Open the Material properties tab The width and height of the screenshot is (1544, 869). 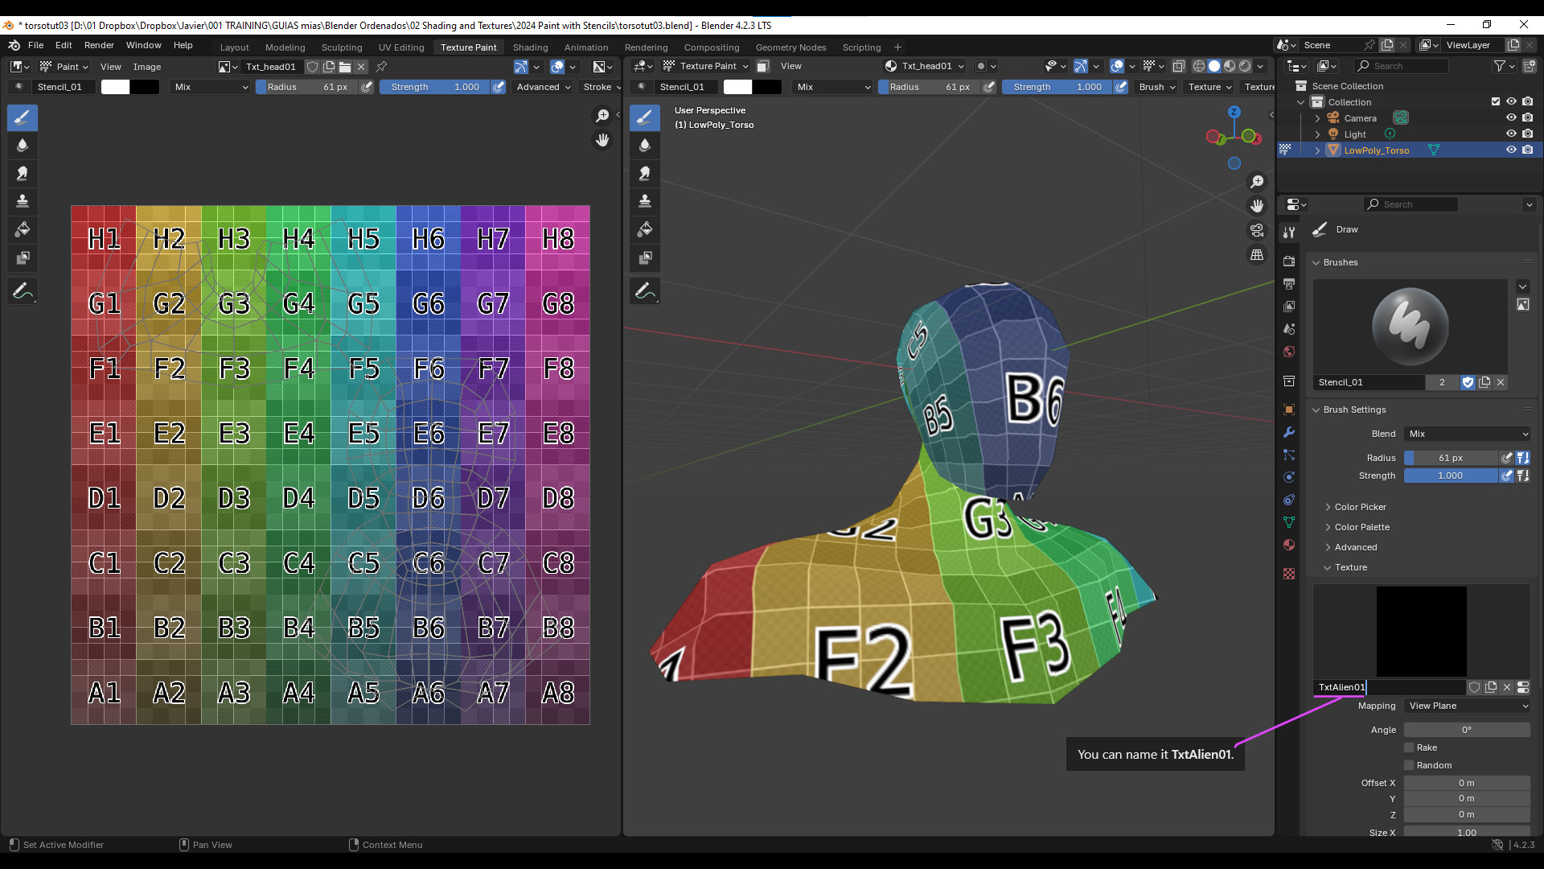coord(1289,545)
